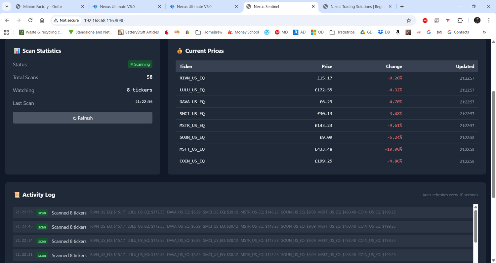Screen dimensions: 496x263
Task: Click the Activity Log scrollbar
Action: pos(476,226)
